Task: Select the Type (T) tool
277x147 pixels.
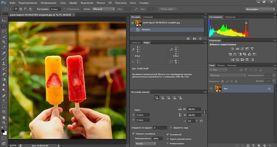Action: click(4, 101)
